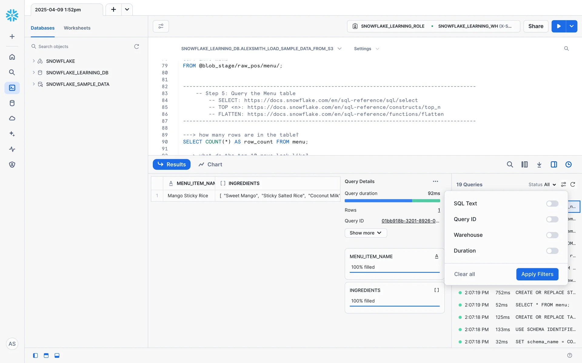Click the Data database icon in sidebar
The width and height of the screenshot is (582, 363).
12,103
